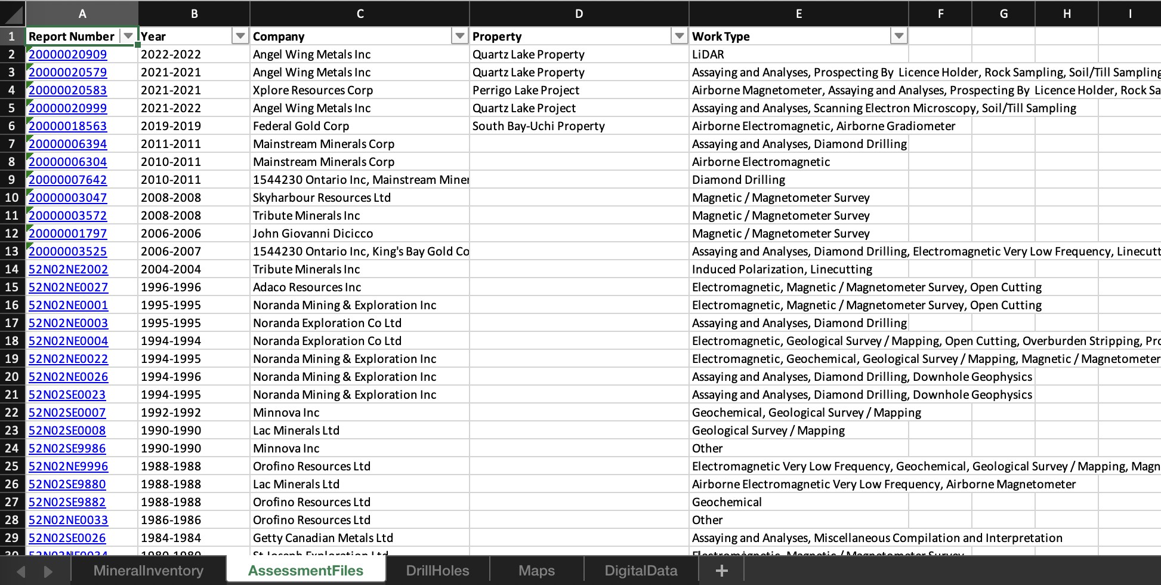1161x585 pixels.
Task: Switch to the DrillHoles sheet tab
Action: point(437,571)
